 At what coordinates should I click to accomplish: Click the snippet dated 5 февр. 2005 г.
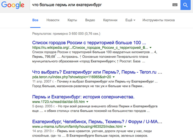click(95, 109)
